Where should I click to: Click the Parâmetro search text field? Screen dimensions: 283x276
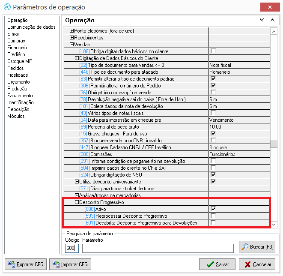(x=158, y=248)
